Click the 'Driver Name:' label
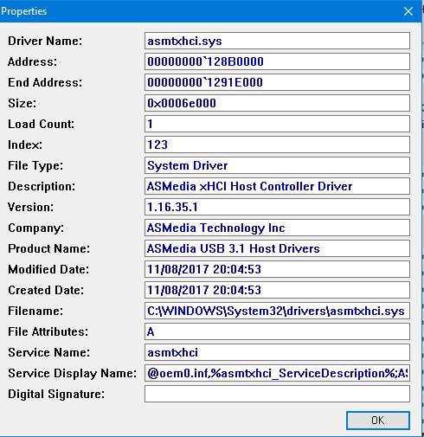 point(45,41)
